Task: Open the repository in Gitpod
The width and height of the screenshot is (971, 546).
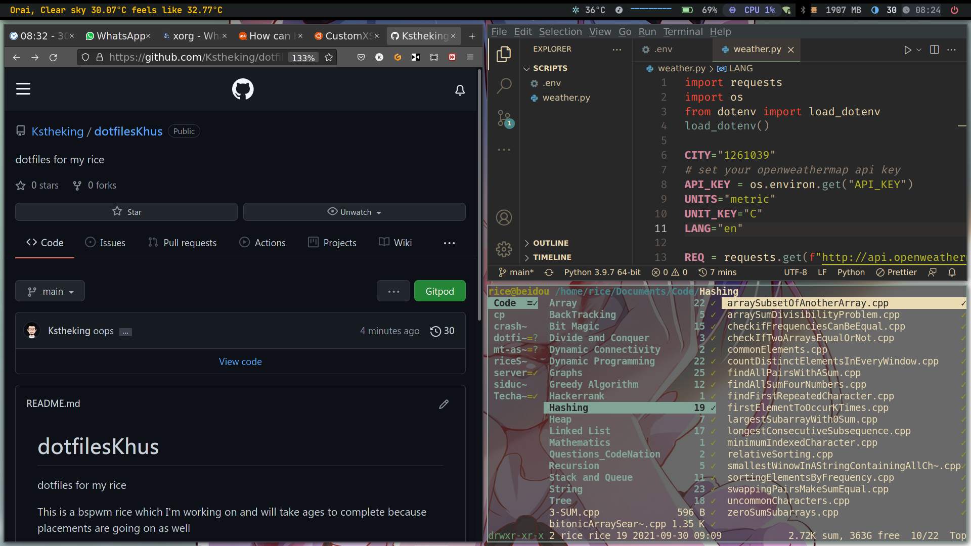Action: pos(439,291)
